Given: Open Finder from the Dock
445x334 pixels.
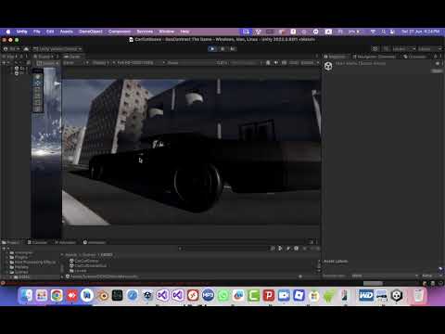Looking at the screenshot, I should pyautogui.click(x=26, y=296).
